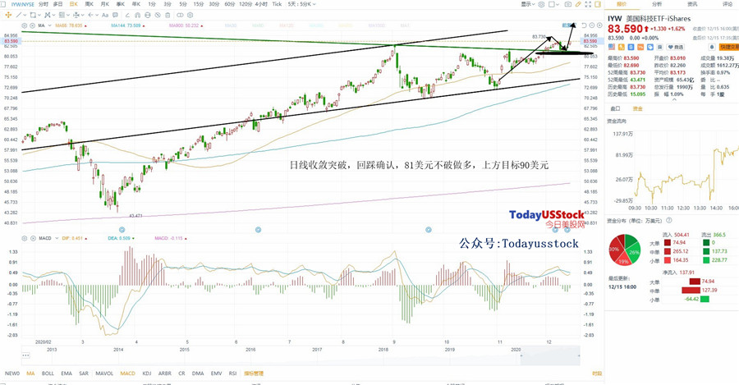
Task: Undo the chart view with curved arrow
Action: (584, 25)
